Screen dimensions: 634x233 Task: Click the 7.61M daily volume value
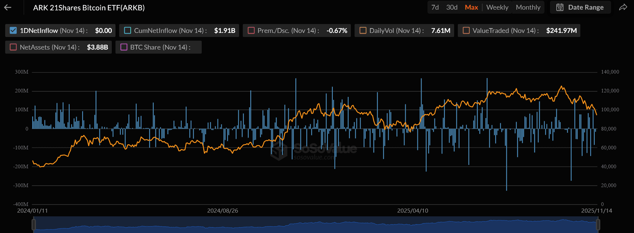[440, 30]
